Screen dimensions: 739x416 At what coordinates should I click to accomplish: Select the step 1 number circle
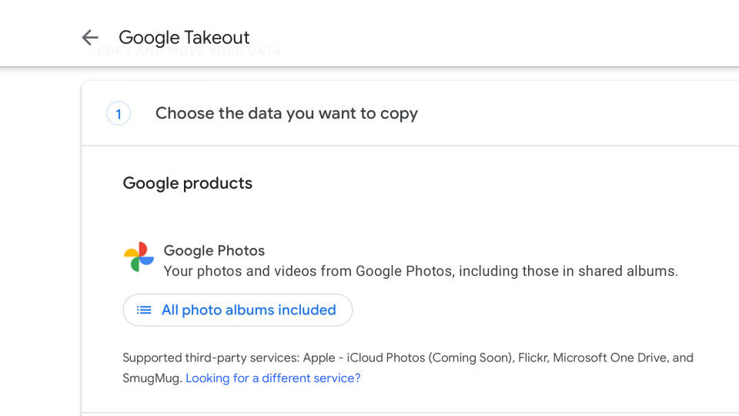click(x=119, y=114)
